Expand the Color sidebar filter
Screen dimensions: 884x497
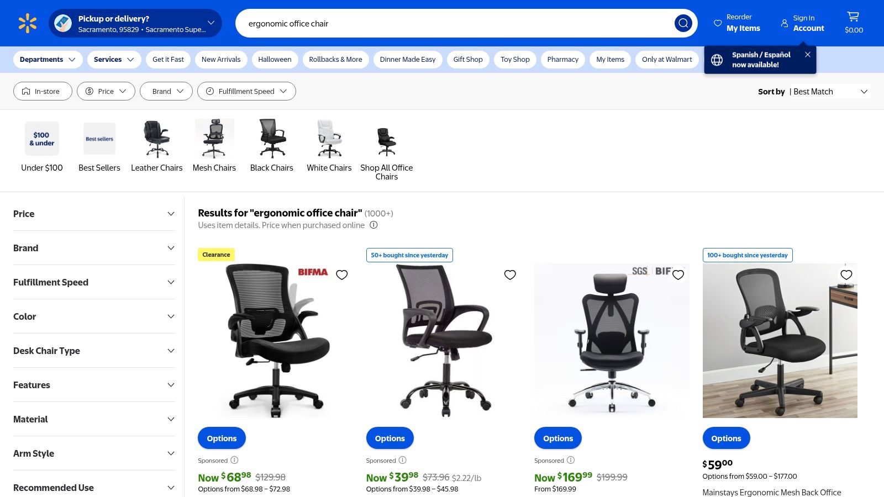[94, 316]
